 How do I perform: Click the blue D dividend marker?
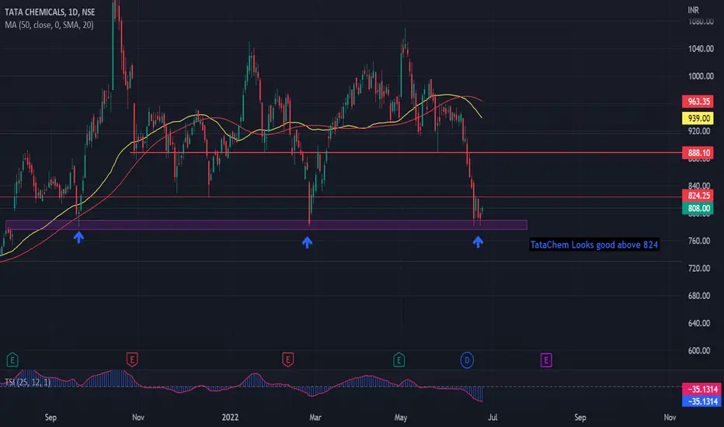(467, 360)
